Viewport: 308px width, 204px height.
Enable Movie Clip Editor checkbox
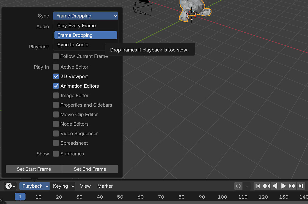(x=56, y=114)
